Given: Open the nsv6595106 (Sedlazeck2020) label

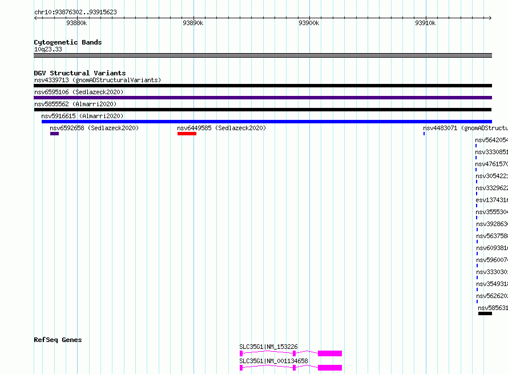Looking at the screenshot, I should click(x=79, y=92).
